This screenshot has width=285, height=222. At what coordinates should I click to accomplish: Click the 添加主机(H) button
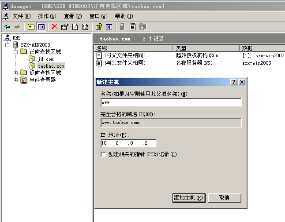click(189, 198)
